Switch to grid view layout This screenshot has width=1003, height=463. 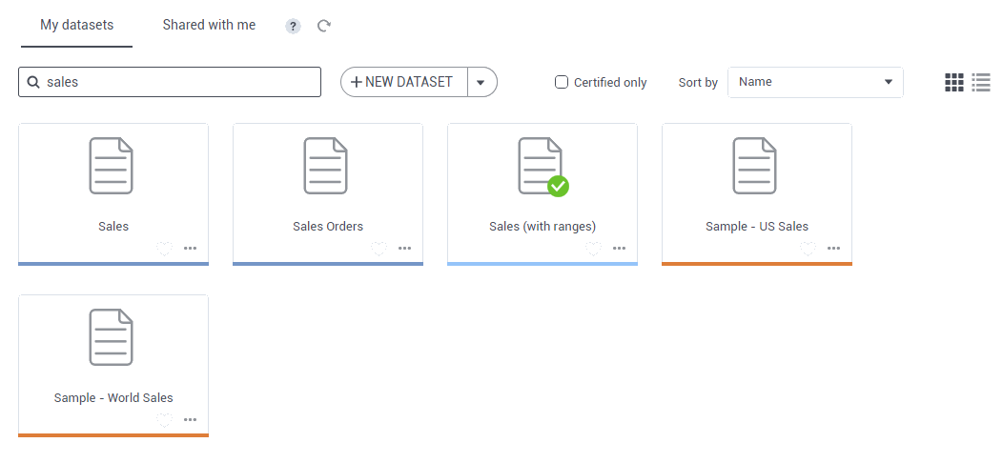pyautogui.click(x=954, y=83)
